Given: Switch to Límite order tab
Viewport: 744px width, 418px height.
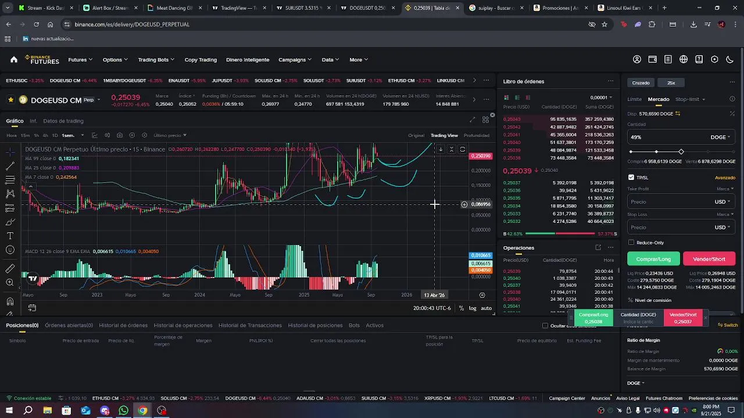Looking at the screenshot, I should pos(634,99).
